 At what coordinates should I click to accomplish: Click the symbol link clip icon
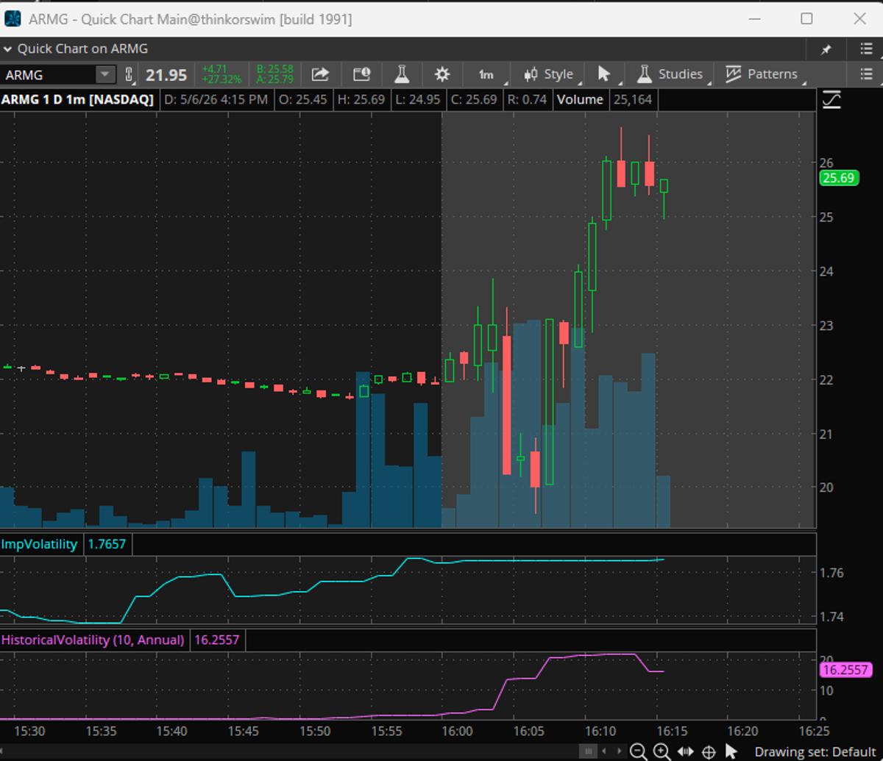pyautogui.click(x=130, y=74)
